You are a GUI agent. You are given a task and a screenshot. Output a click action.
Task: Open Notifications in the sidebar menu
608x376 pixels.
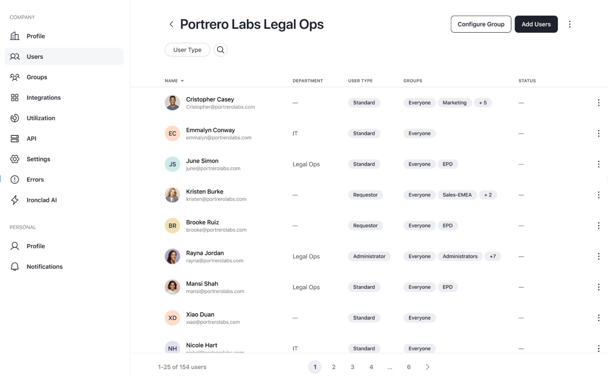(64, 267)
